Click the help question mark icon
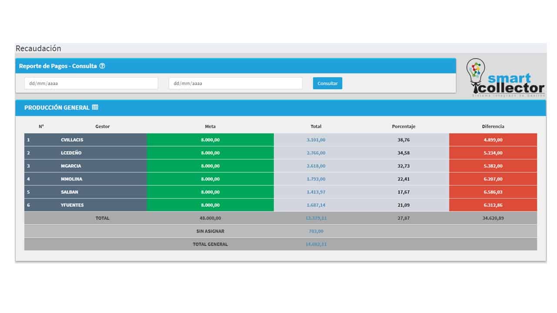The image size is (557, 313). point(102,66)
